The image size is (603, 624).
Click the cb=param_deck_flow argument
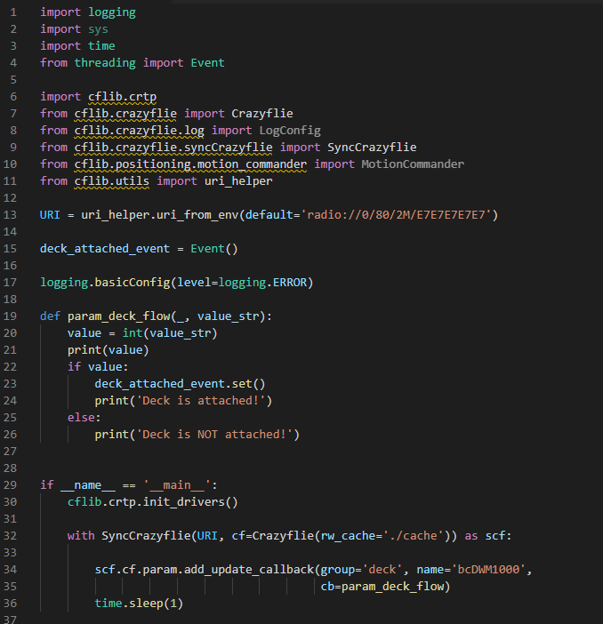384,587
